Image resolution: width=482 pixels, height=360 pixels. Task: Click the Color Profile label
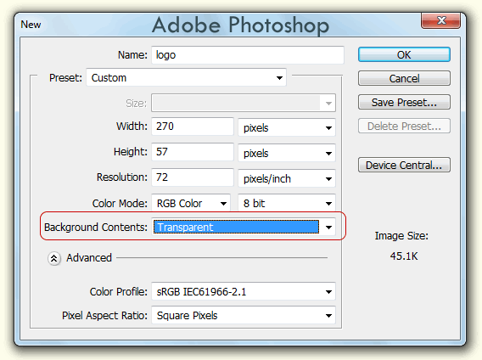click(118, 292)
